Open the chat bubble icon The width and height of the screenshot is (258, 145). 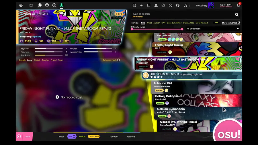(171, 5)
